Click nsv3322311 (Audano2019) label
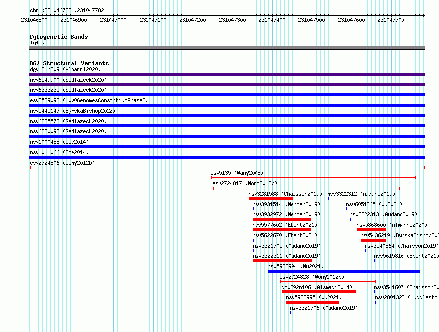 click(x=287, y=256)
